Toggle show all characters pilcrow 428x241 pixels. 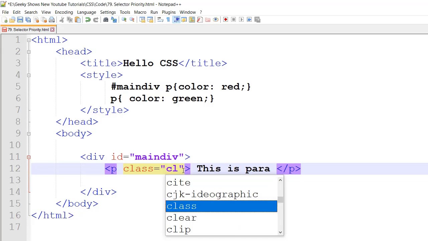168,20
